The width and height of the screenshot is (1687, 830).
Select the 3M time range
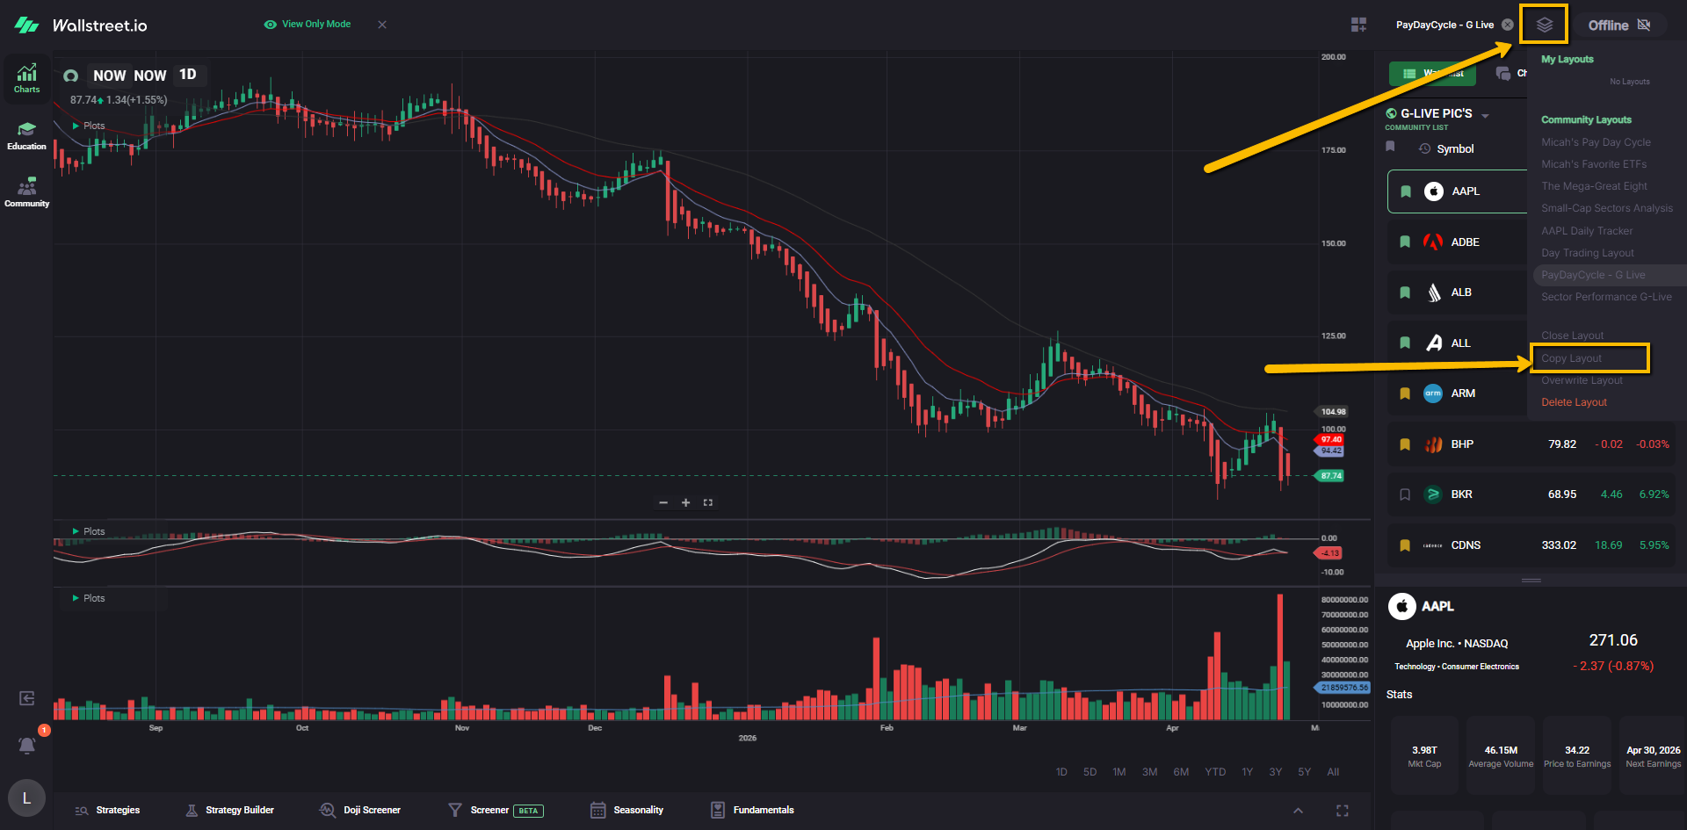(x=1149, y=772)
